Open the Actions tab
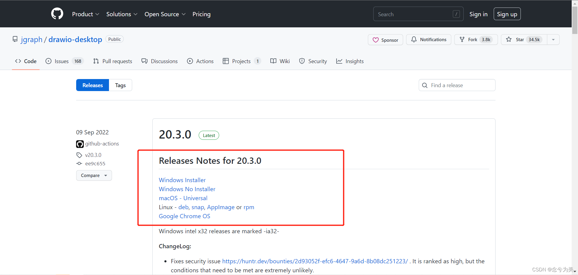Viewport: 578px width, 275px height. pyautogui.click(x=200, y=61)
